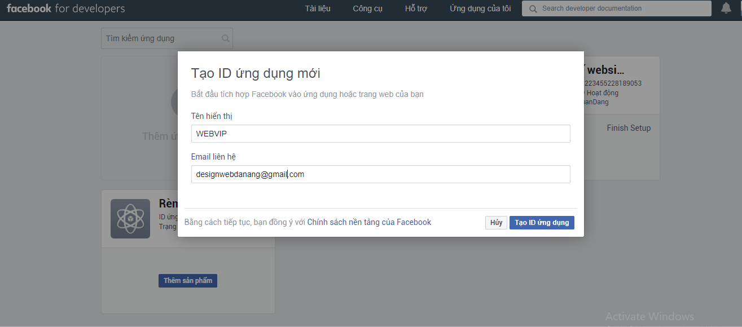Click the facebook for developers logo

[x=65, y=8]
